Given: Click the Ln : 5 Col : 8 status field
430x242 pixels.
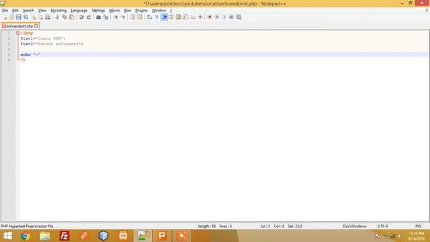Looking at the screenshot, I should 282,226.
